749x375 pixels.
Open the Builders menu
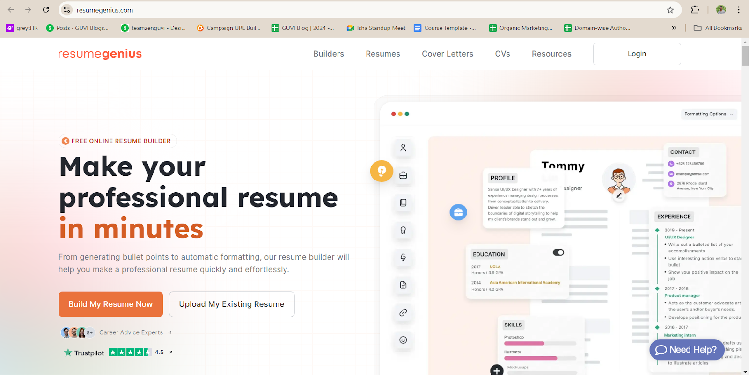tap(329, 54)
